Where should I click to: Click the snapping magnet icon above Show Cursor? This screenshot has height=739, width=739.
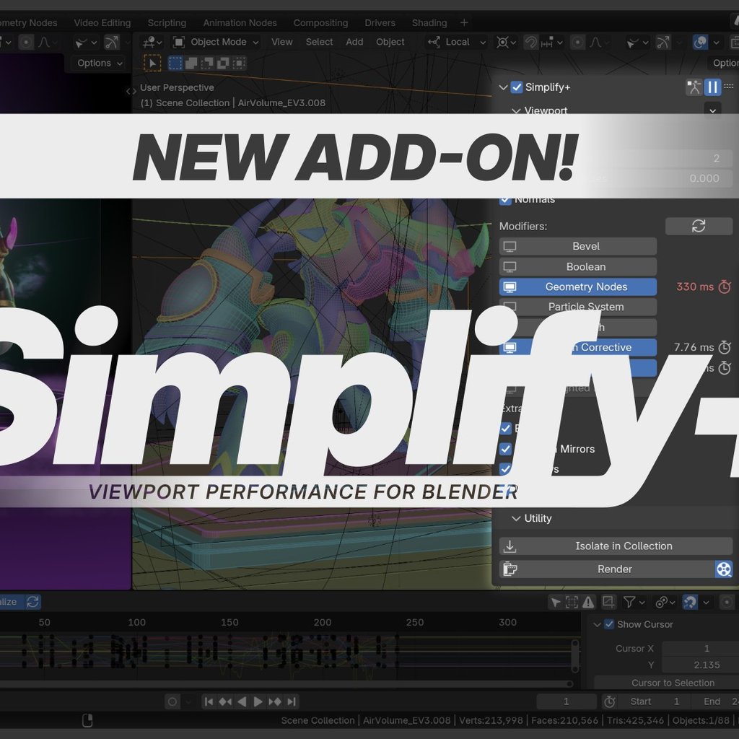pos(688,602)
